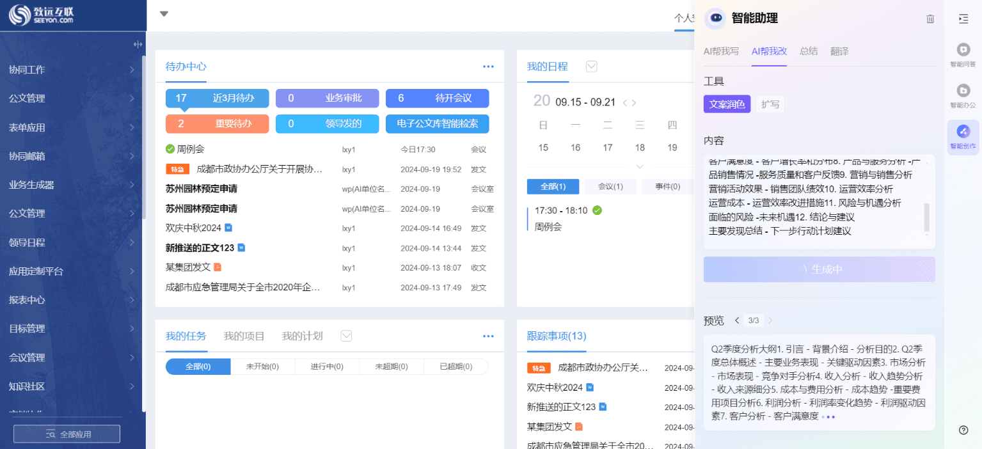Open 重要待办 counter
The height and width of the screenshot is (449, 982).
[x=218, y=123]
